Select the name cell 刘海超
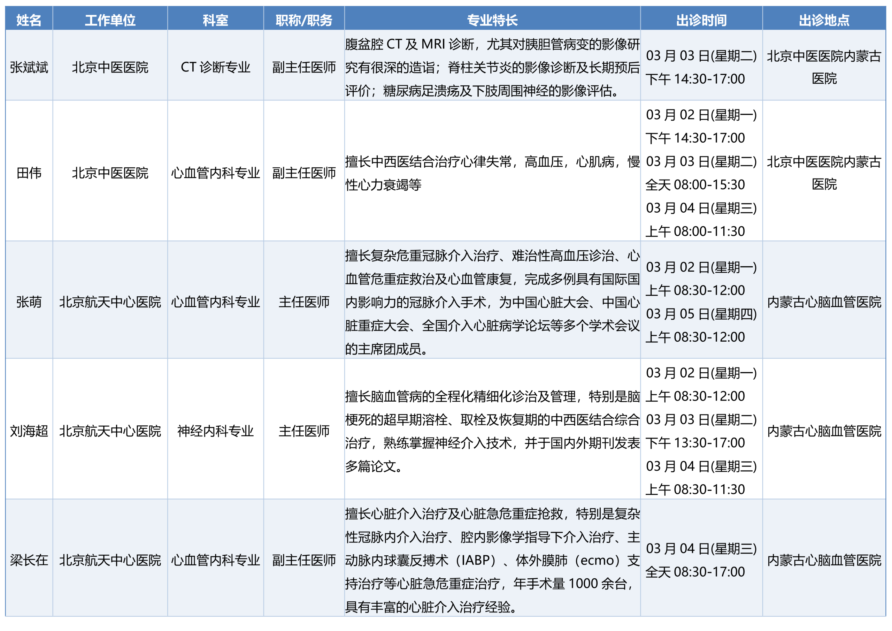Screen dimensions: 892x631 [x=29, y=431]
